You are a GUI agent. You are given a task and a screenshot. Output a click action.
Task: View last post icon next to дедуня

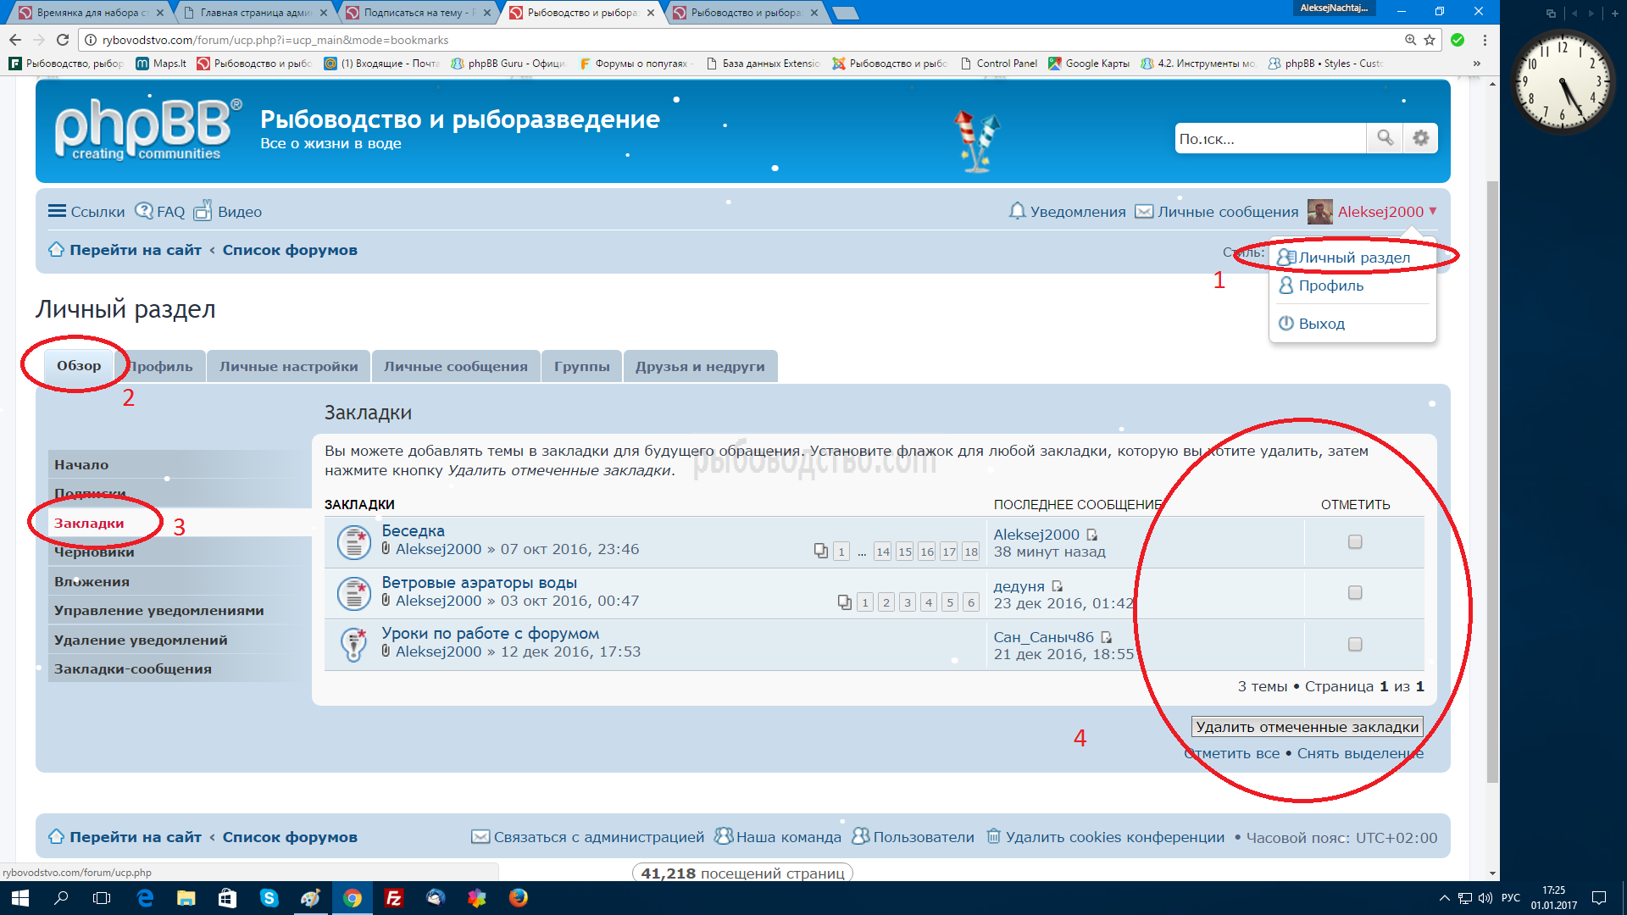coord(1057,586)
